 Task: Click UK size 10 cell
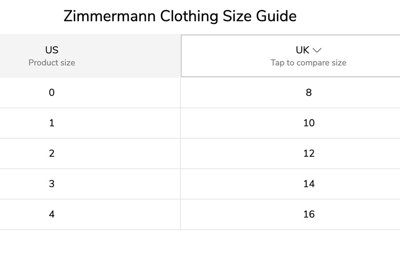291,123
